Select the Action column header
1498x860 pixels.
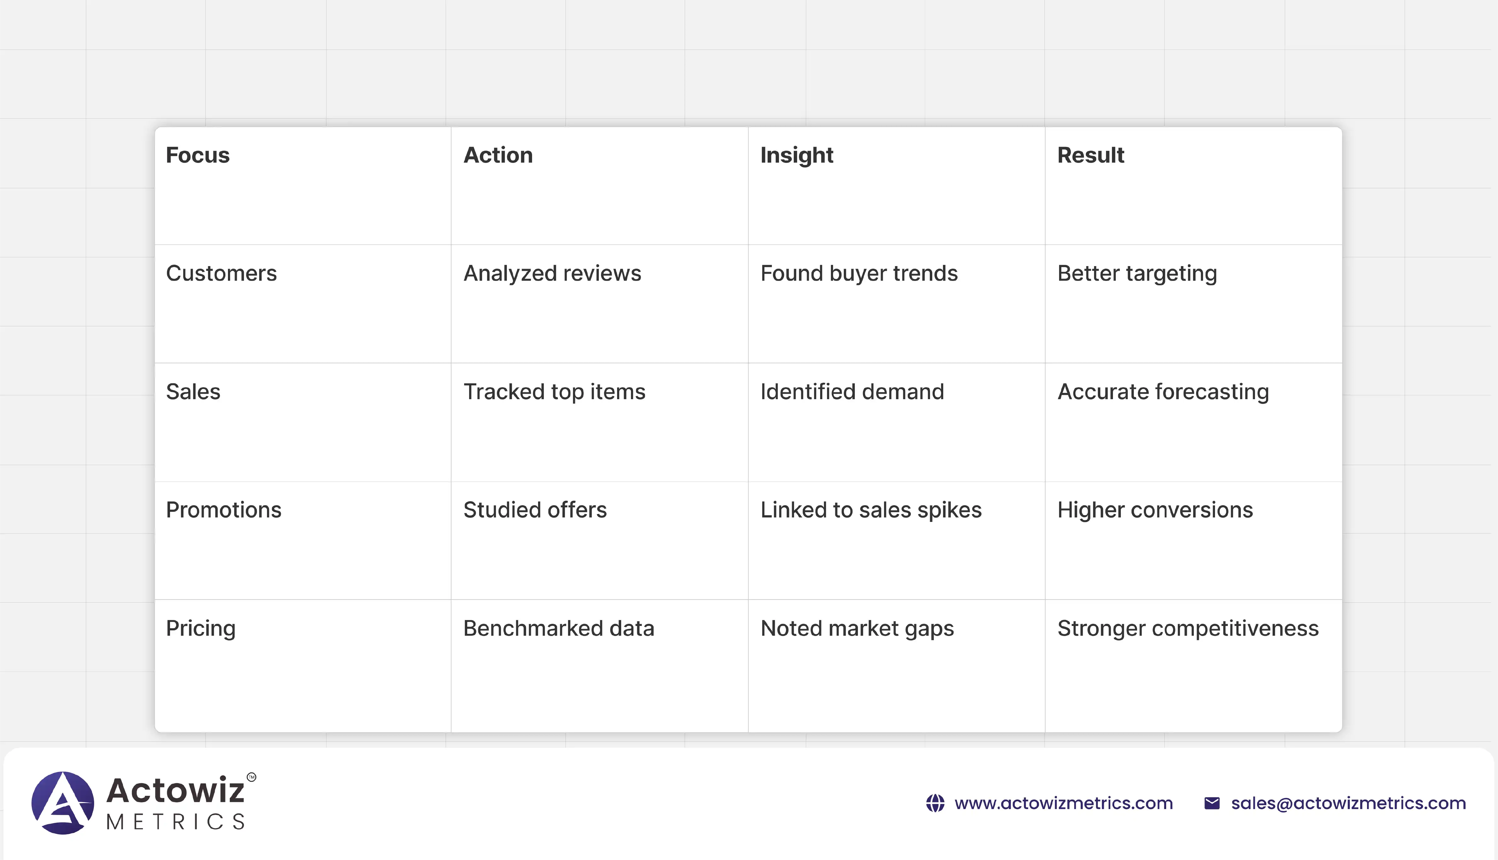tap(498, 155)
